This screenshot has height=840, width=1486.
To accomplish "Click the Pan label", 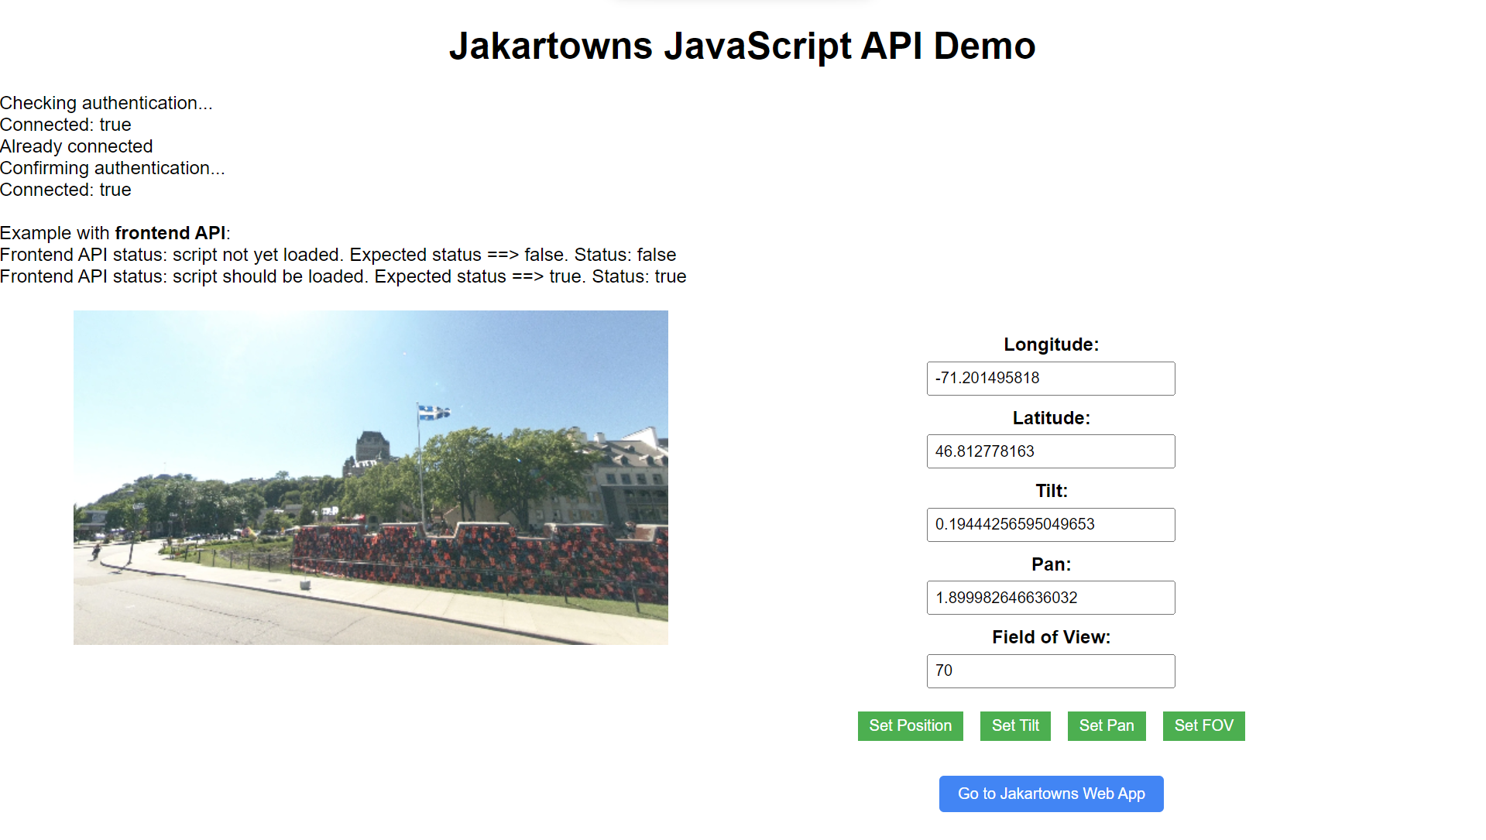I will pyautogui.click(x=1051, y=564).
